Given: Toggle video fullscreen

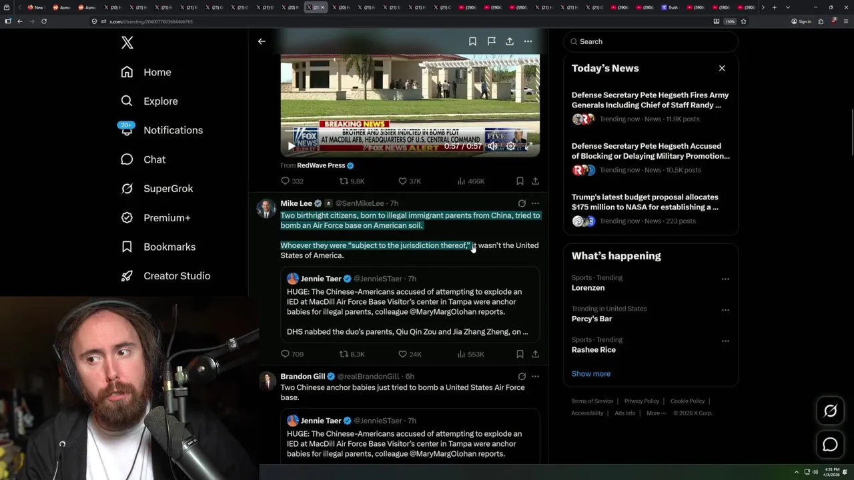Looking at the screenshot, I should click(x=528, y=146).
